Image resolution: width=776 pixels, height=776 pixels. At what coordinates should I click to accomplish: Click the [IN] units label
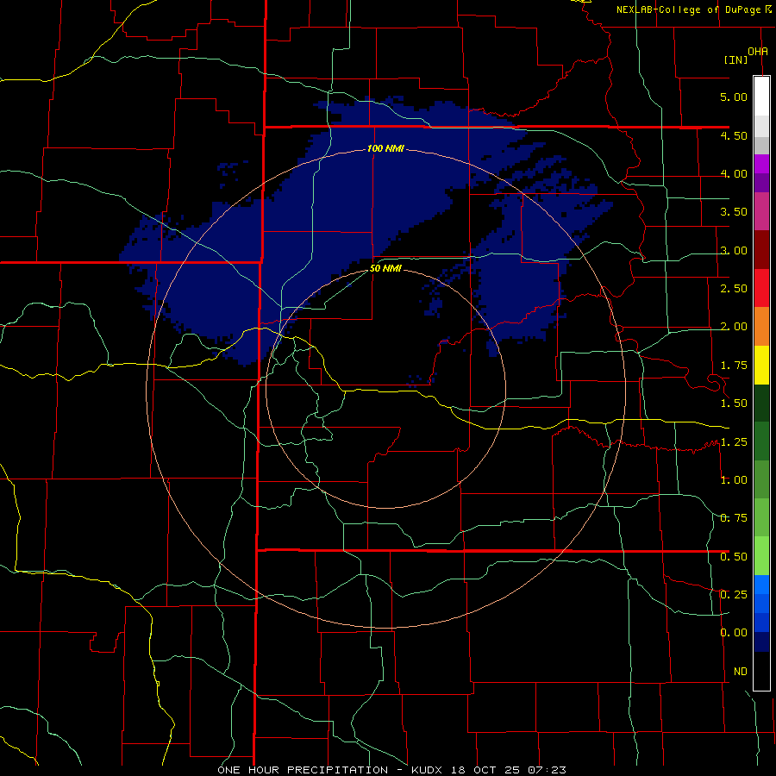(x=736, y=59)
